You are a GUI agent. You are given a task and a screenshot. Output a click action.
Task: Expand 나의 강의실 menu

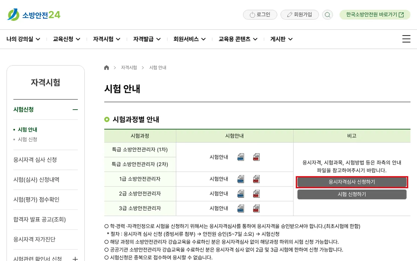click(23, 39)
